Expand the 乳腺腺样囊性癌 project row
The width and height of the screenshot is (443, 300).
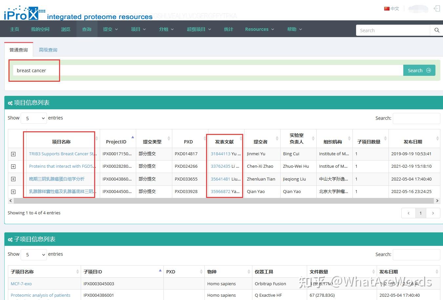(x=13, y=192)
